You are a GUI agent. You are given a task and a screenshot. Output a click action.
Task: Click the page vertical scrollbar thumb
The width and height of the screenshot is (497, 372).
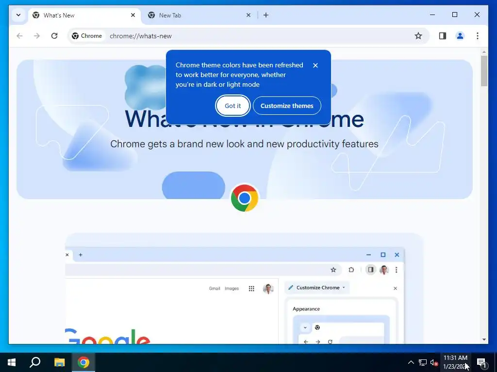[x=484, y=71]
